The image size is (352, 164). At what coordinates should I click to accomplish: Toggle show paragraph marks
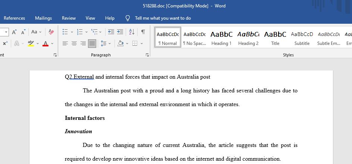(x=143, y=32)
